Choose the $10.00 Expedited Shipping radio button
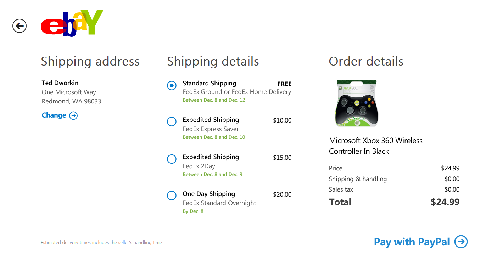The width and height of the screenshot is (480, 266). [x=172, y=121]
